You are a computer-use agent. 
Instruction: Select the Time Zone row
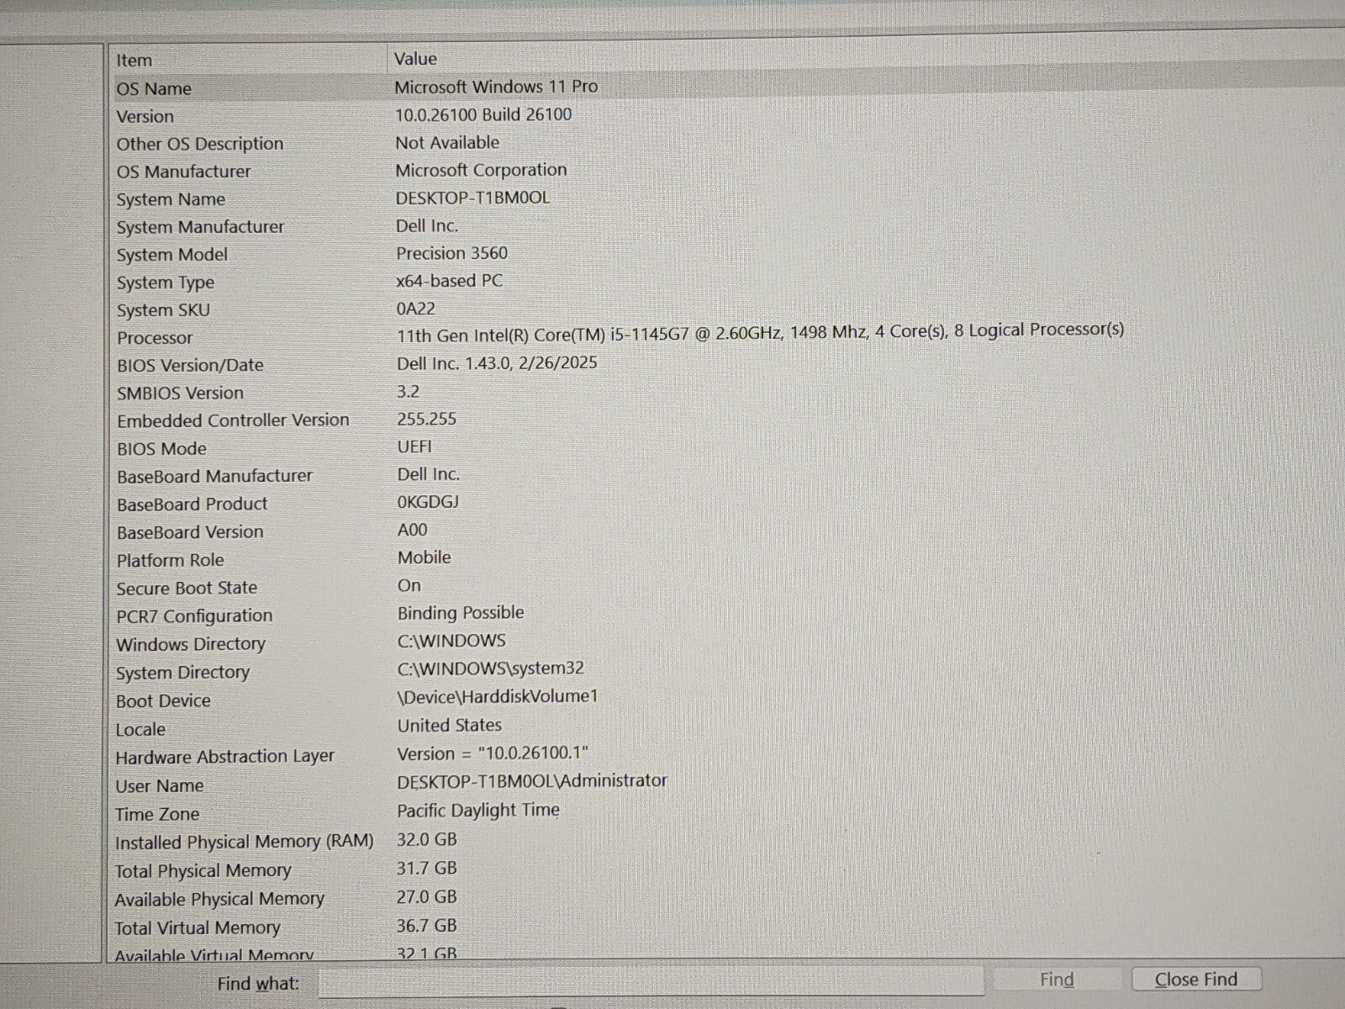tap(157, 815)
